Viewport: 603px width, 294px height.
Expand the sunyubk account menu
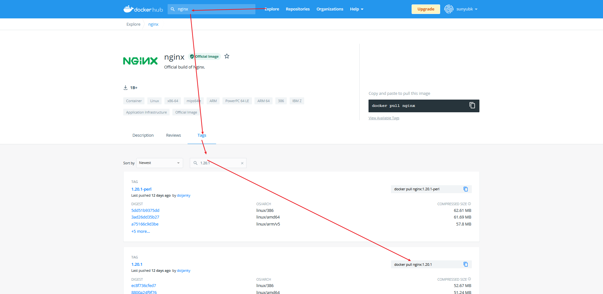pyautogui.click(x=467, y=9)
